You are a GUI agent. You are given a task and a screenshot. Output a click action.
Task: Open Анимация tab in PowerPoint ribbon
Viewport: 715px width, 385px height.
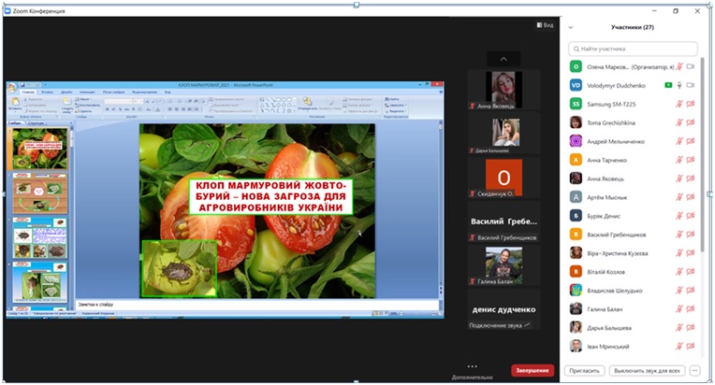pos(87,92)
